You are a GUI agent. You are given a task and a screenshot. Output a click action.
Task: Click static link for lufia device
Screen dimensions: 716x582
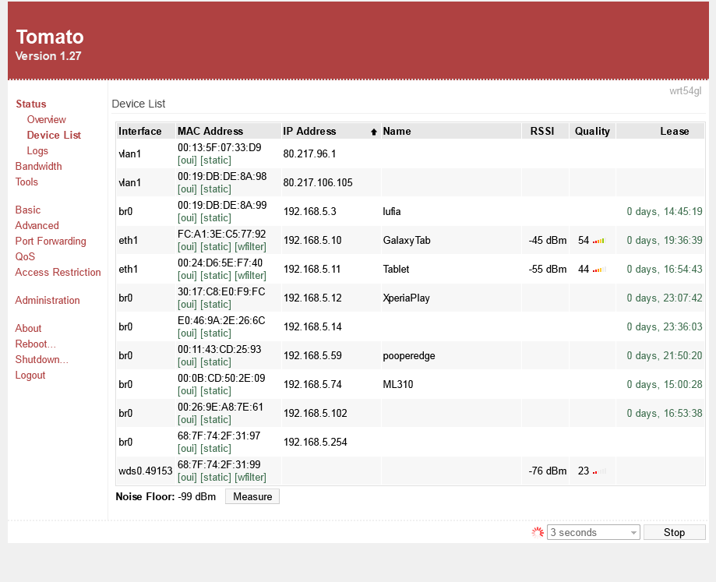point(216,218)
